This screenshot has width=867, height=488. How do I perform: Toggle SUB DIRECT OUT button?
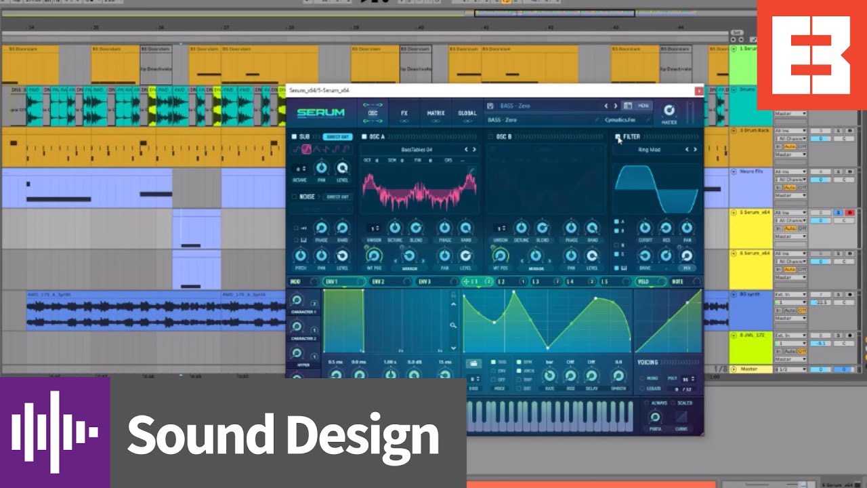(x=337, y=137)
